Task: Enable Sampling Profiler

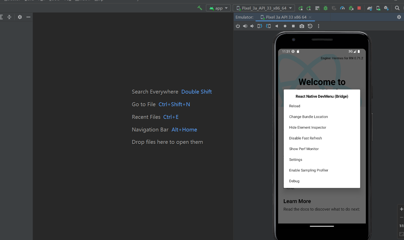Action: (x=309, y=170)
